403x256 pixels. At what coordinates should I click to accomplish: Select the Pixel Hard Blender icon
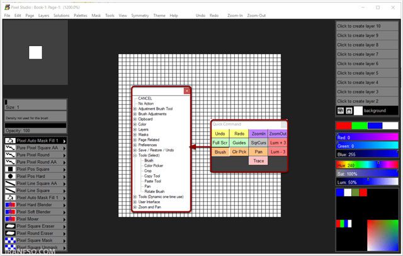click(x=10, y=205)
